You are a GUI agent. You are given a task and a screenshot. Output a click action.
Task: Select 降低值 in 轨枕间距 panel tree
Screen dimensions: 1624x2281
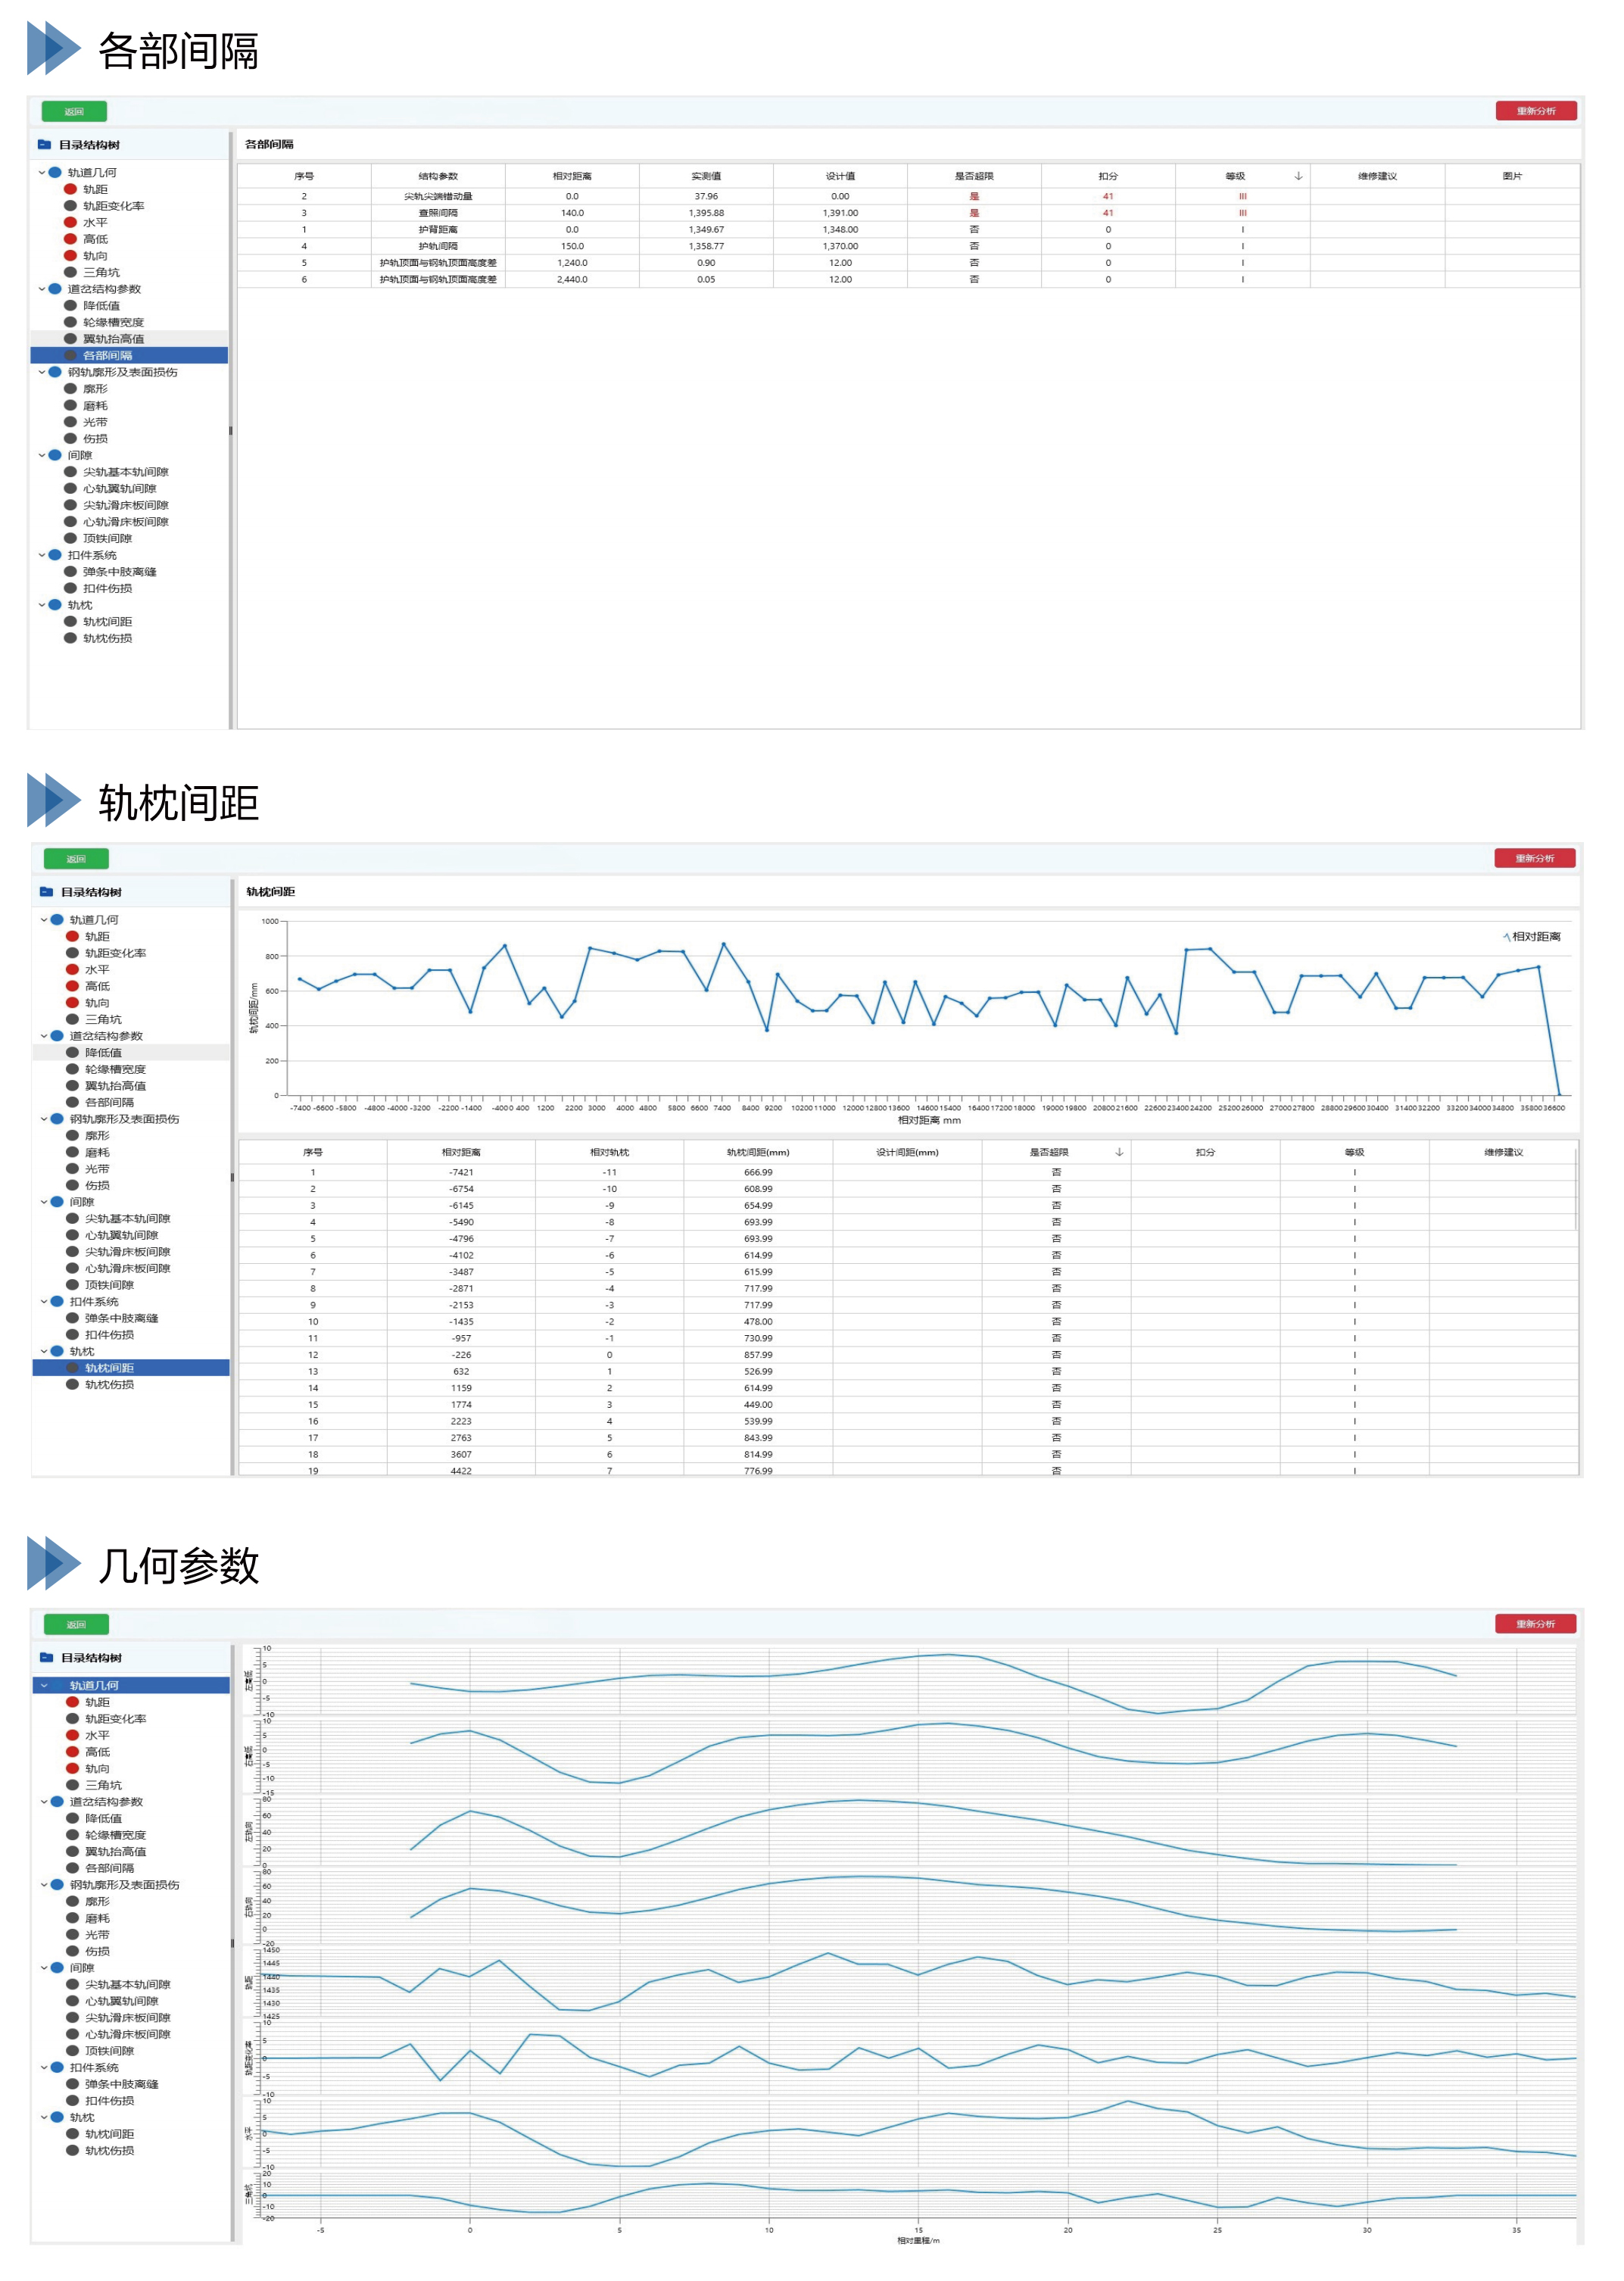point(103,1053)
